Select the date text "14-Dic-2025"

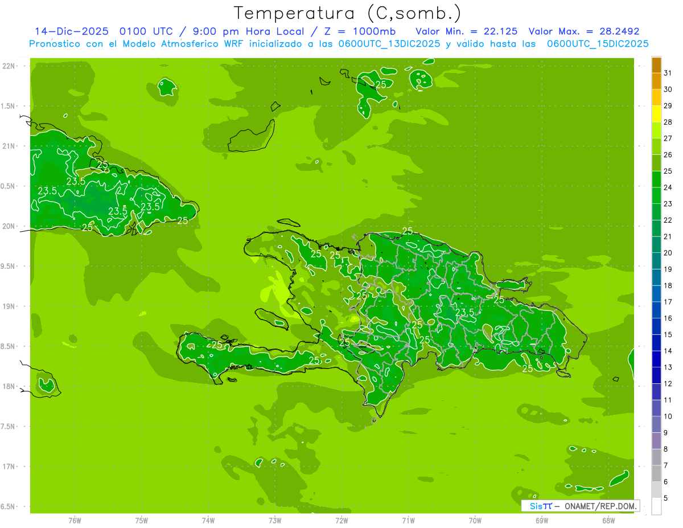pos(72,31)
